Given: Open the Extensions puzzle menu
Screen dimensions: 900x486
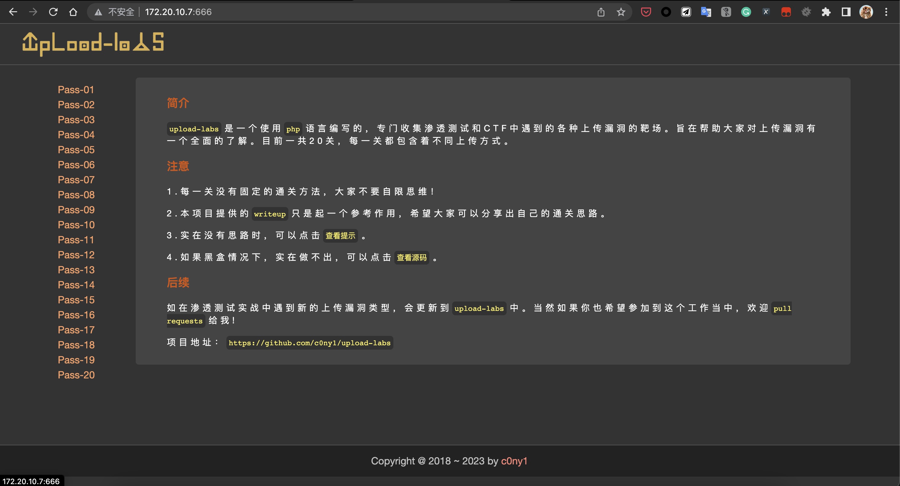Looking at the screenshot, I should tap(826, 12).
